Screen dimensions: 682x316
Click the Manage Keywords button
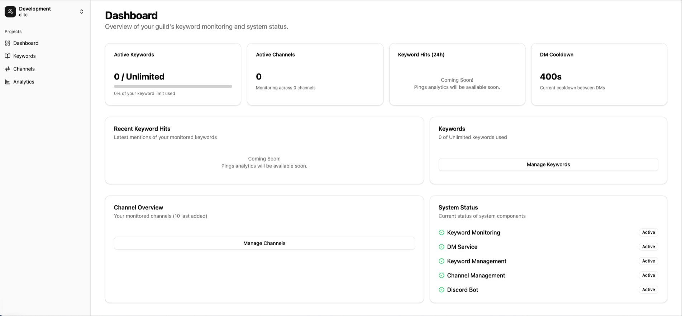(548, 164)
